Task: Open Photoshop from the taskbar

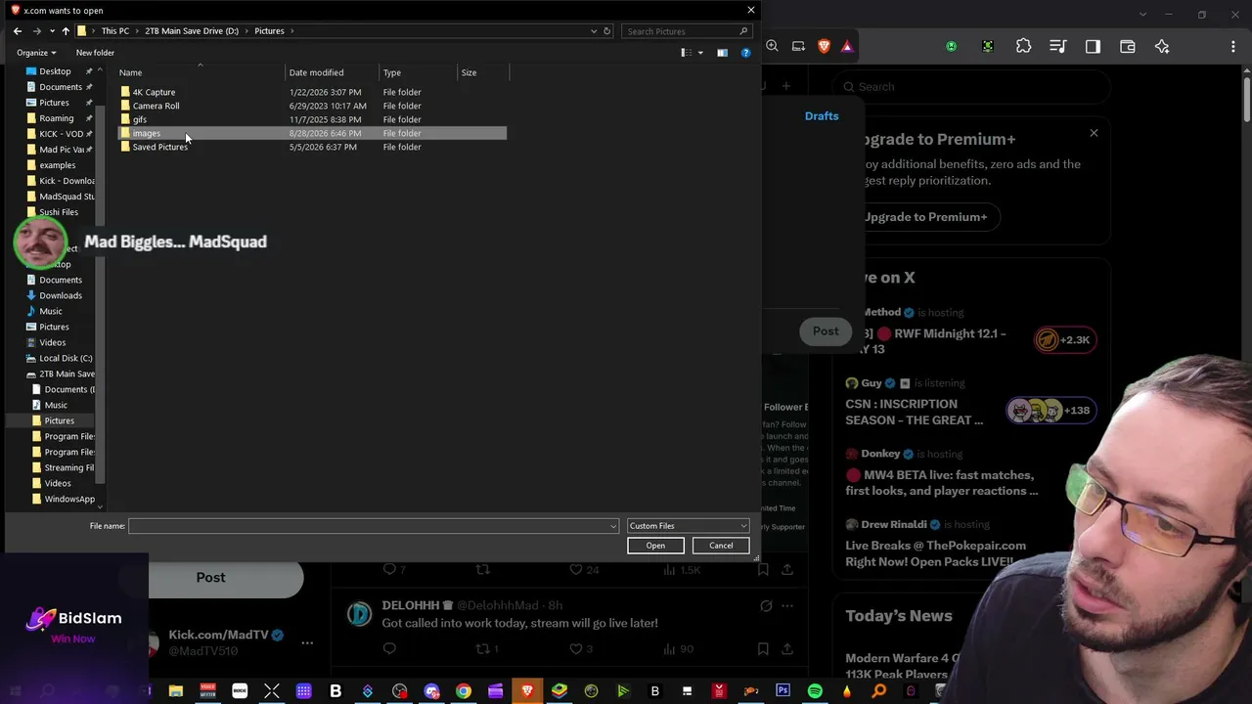Action: pyautogui.click(x=782, y=691)
